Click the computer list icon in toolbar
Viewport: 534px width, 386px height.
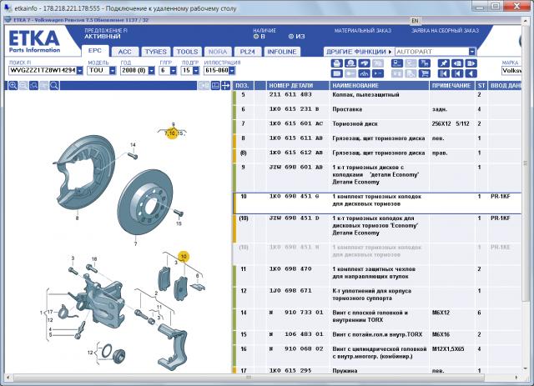[397, 63]
